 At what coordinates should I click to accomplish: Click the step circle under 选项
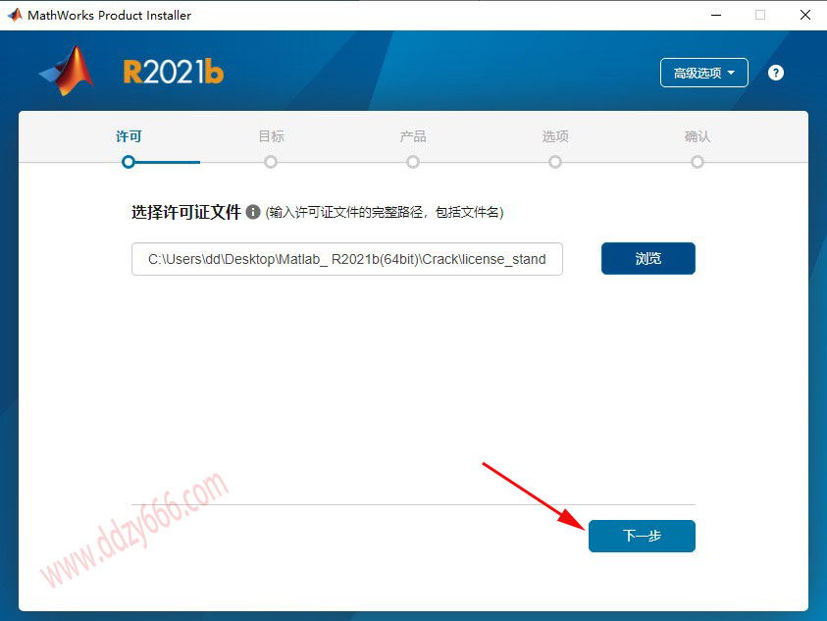555,162
